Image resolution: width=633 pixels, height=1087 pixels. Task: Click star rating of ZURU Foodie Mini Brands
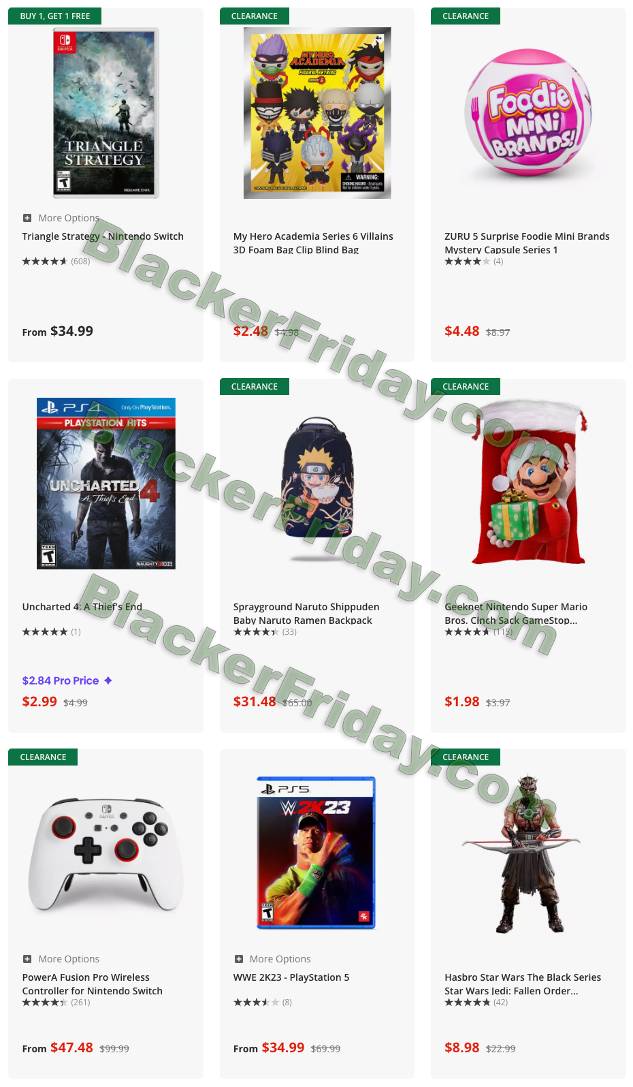(x=468, y=262)
